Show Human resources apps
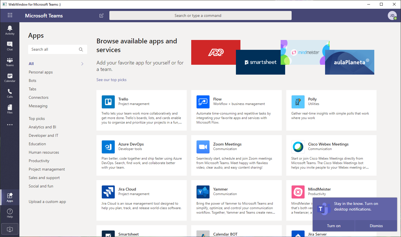Viewport: 401px width, 237px height. click(44, 152)
